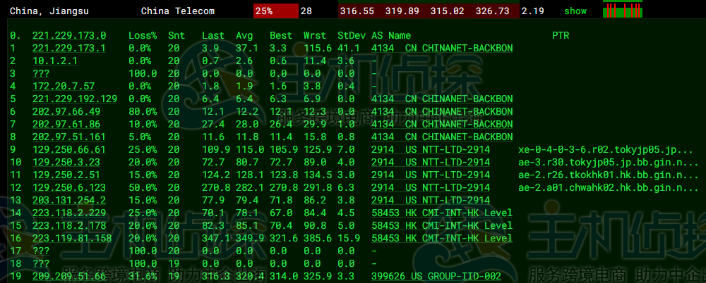The width and height of the screenshot is (706, 283).
Task: Open IP link 209.209.51.66
Action: [69, 276]
